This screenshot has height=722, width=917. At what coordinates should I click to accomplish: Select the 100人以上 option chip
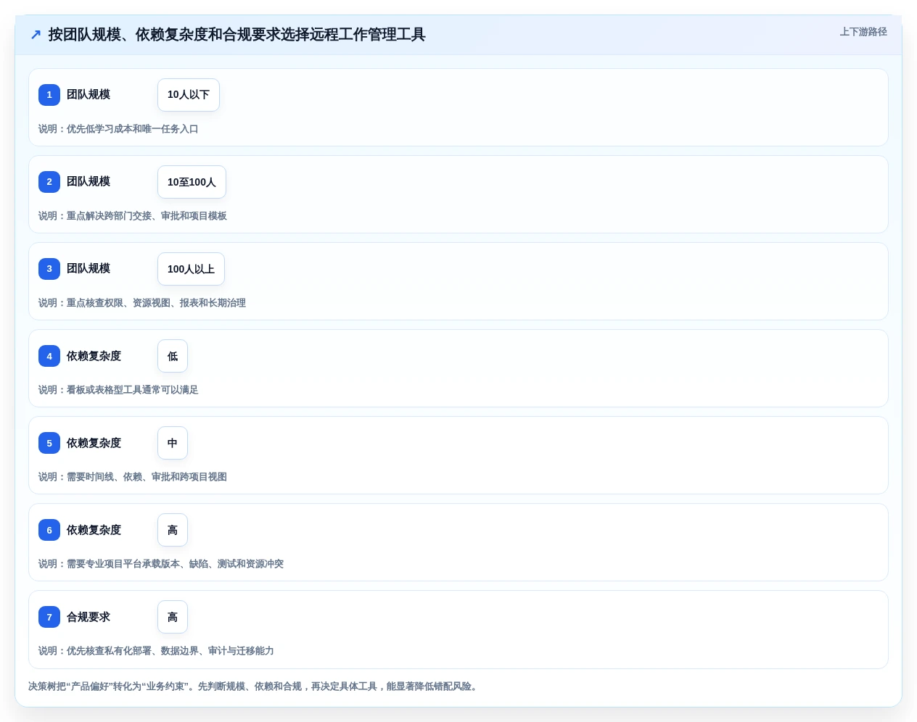coord(191,269)
